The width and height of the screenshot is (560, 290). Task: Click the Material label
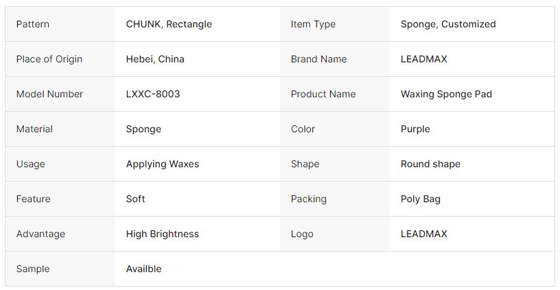(34, 129)
